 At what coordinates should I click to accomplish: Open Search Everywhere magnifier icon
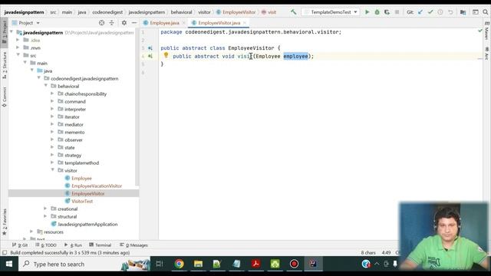click(x=486, y=12)
